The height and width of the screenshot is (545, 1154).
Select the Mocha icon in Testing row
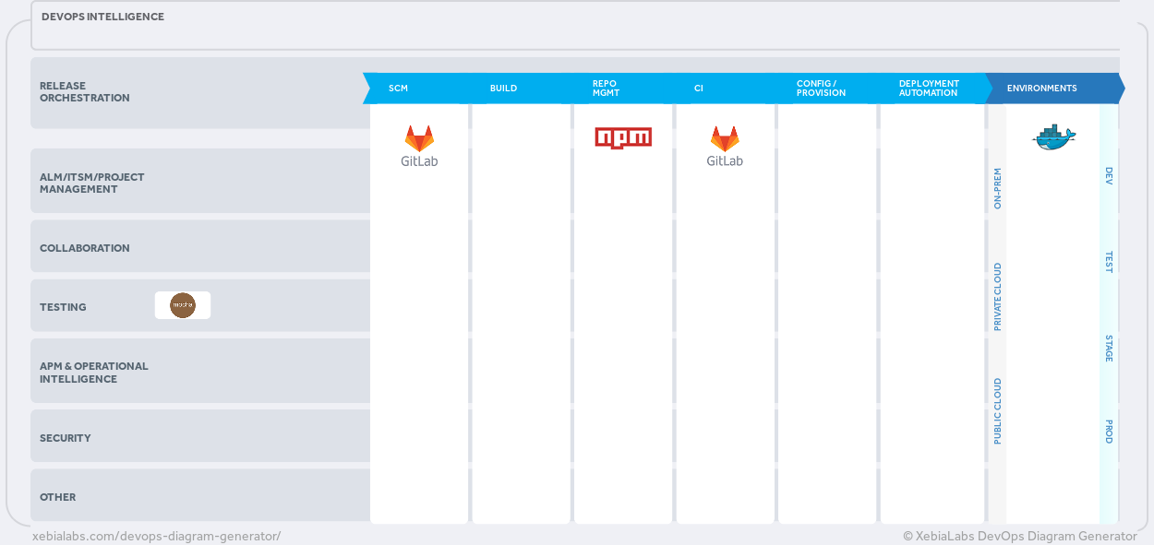click(183, 305)
